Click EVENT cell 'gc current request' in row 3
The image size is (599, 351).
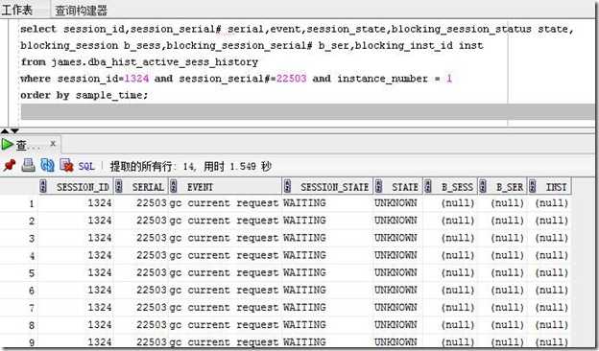(225, 239)
